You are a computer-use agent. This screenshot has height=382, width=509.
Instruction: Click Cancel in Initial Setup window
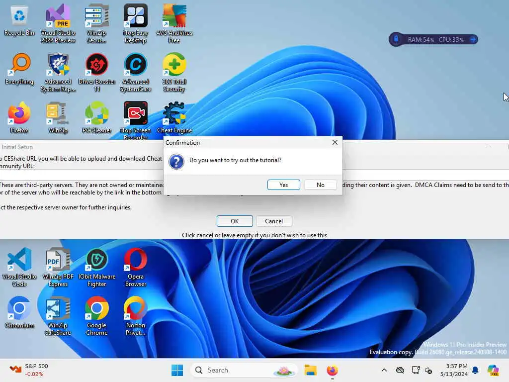(x=274, y=221)
